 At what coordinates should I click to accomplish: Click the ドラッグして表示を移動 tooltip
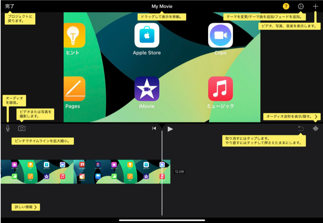click(x=162, y=17)
